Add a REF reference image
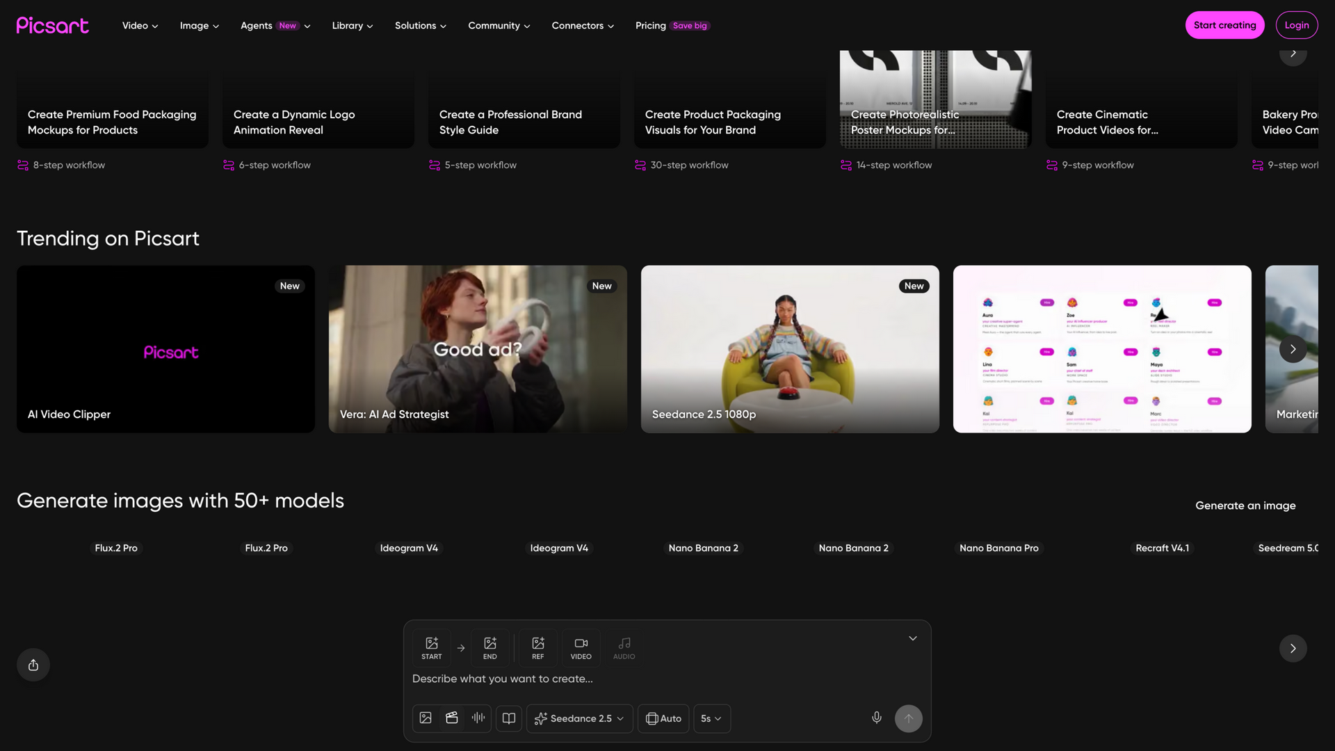 click(537, 648)
